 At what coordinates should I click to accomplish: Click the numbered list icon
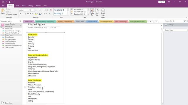point(40,10)
